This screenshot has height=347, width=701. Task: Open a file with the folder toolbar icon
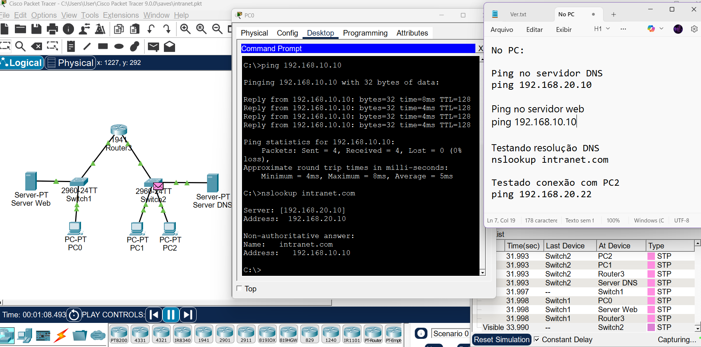[20, 29]
